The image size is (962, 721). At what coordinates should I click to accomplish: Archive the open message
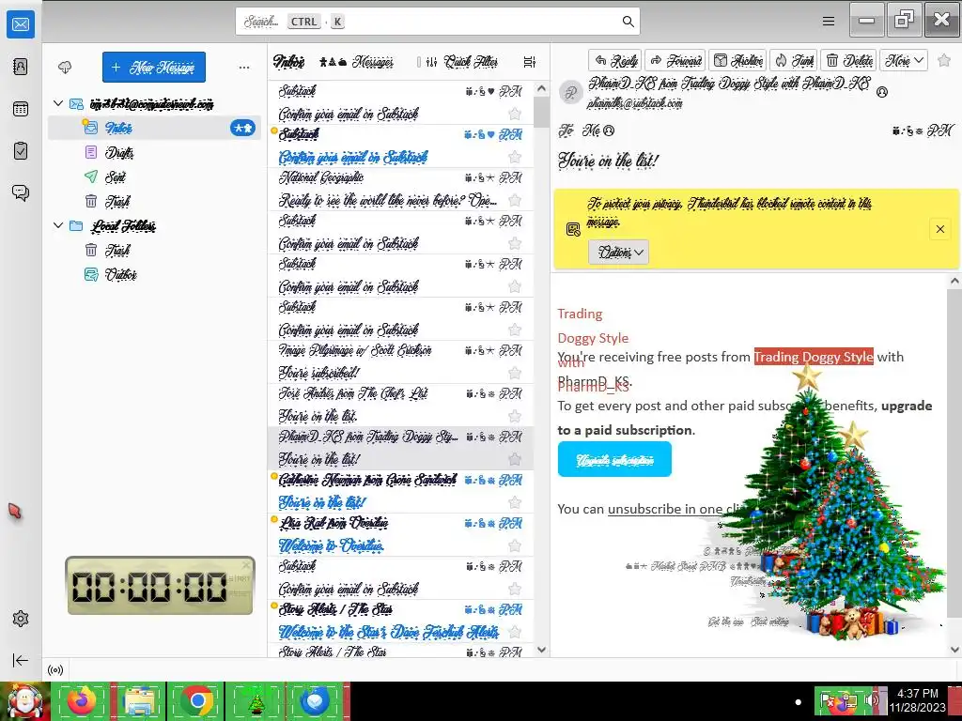point(738,60)
